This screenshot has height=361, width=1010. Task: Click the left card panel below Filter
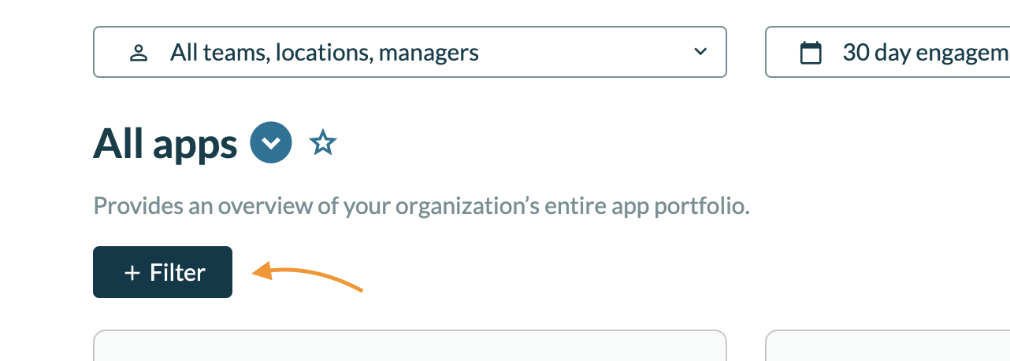tap(410, 346)
